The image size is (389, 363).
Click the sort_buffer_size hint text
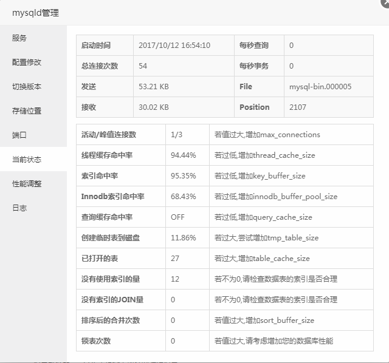(264, 320)
